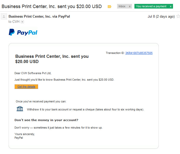Open the 'You received a payment' label
180x154 pixels.
pyautogui.click(x=151, y=6)
